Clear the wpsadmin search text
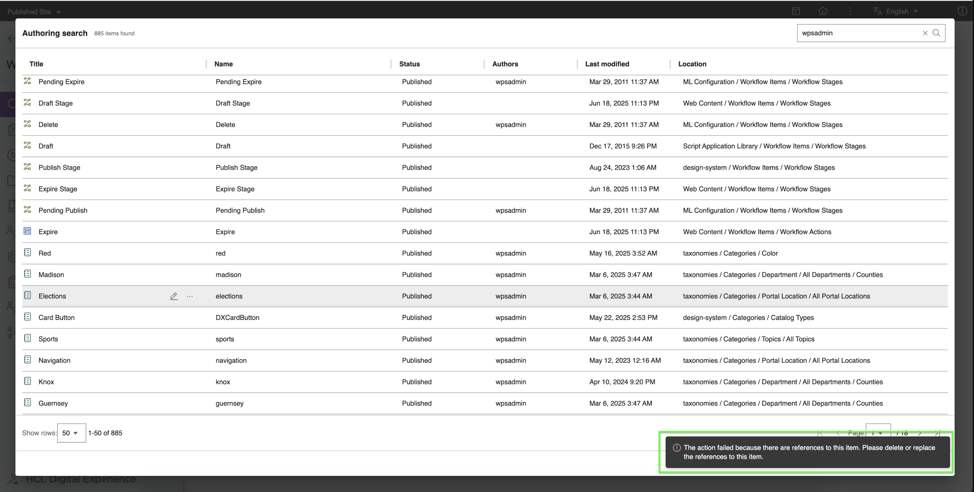This screenshot has height=492, width=974. pos(925,33)
